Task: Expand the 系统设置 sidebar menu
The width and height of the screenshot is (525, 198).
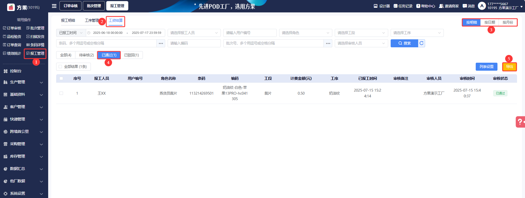Action: point(24,194)
